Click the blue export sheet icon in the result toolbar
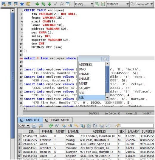The image size is (155, 160). tap(83, 126)
